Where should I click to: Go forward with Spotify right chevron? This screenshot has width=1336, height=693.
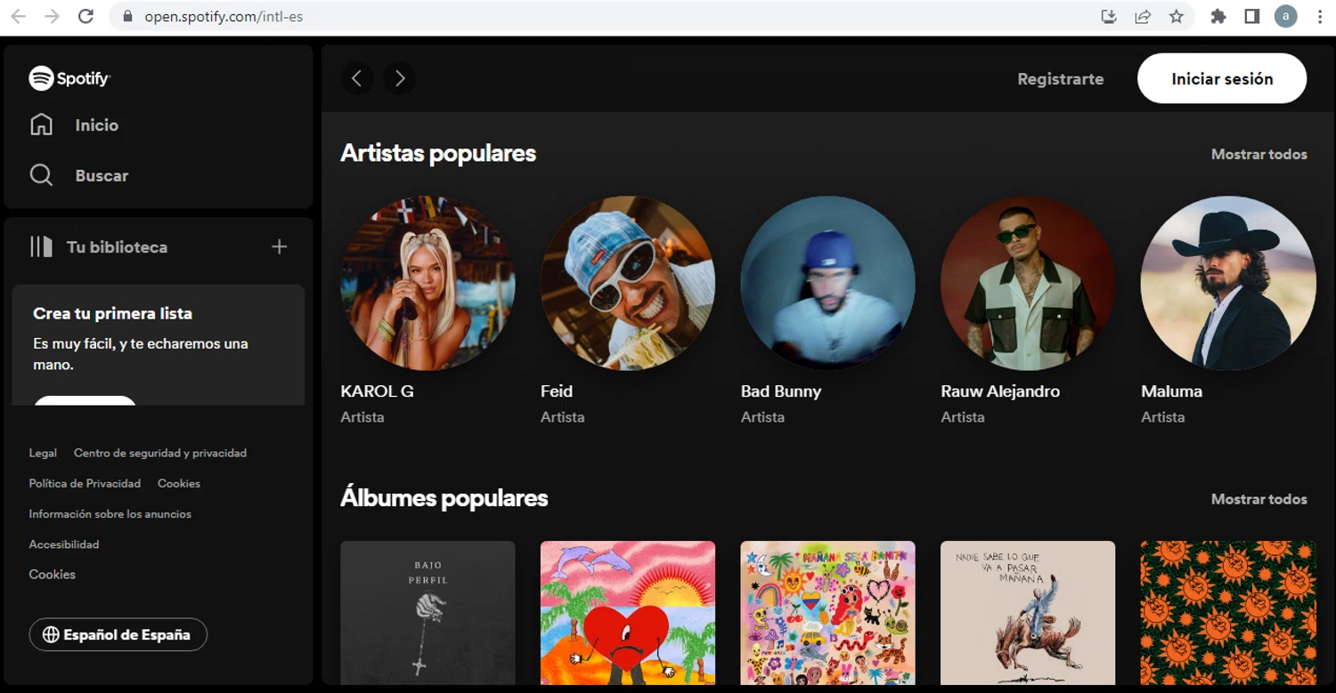tap(399, 78)
